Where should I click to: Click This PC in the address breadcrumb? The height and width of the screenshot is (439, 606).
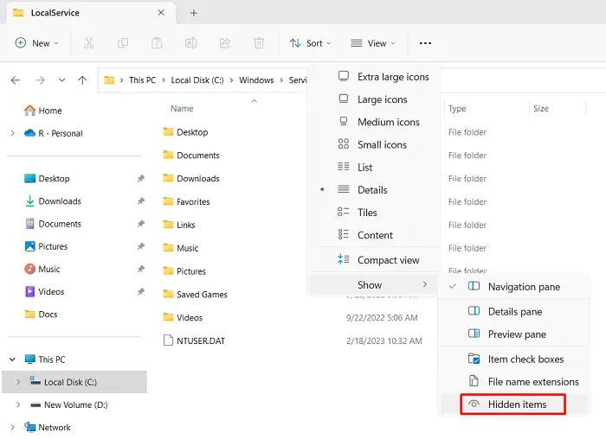142,80
